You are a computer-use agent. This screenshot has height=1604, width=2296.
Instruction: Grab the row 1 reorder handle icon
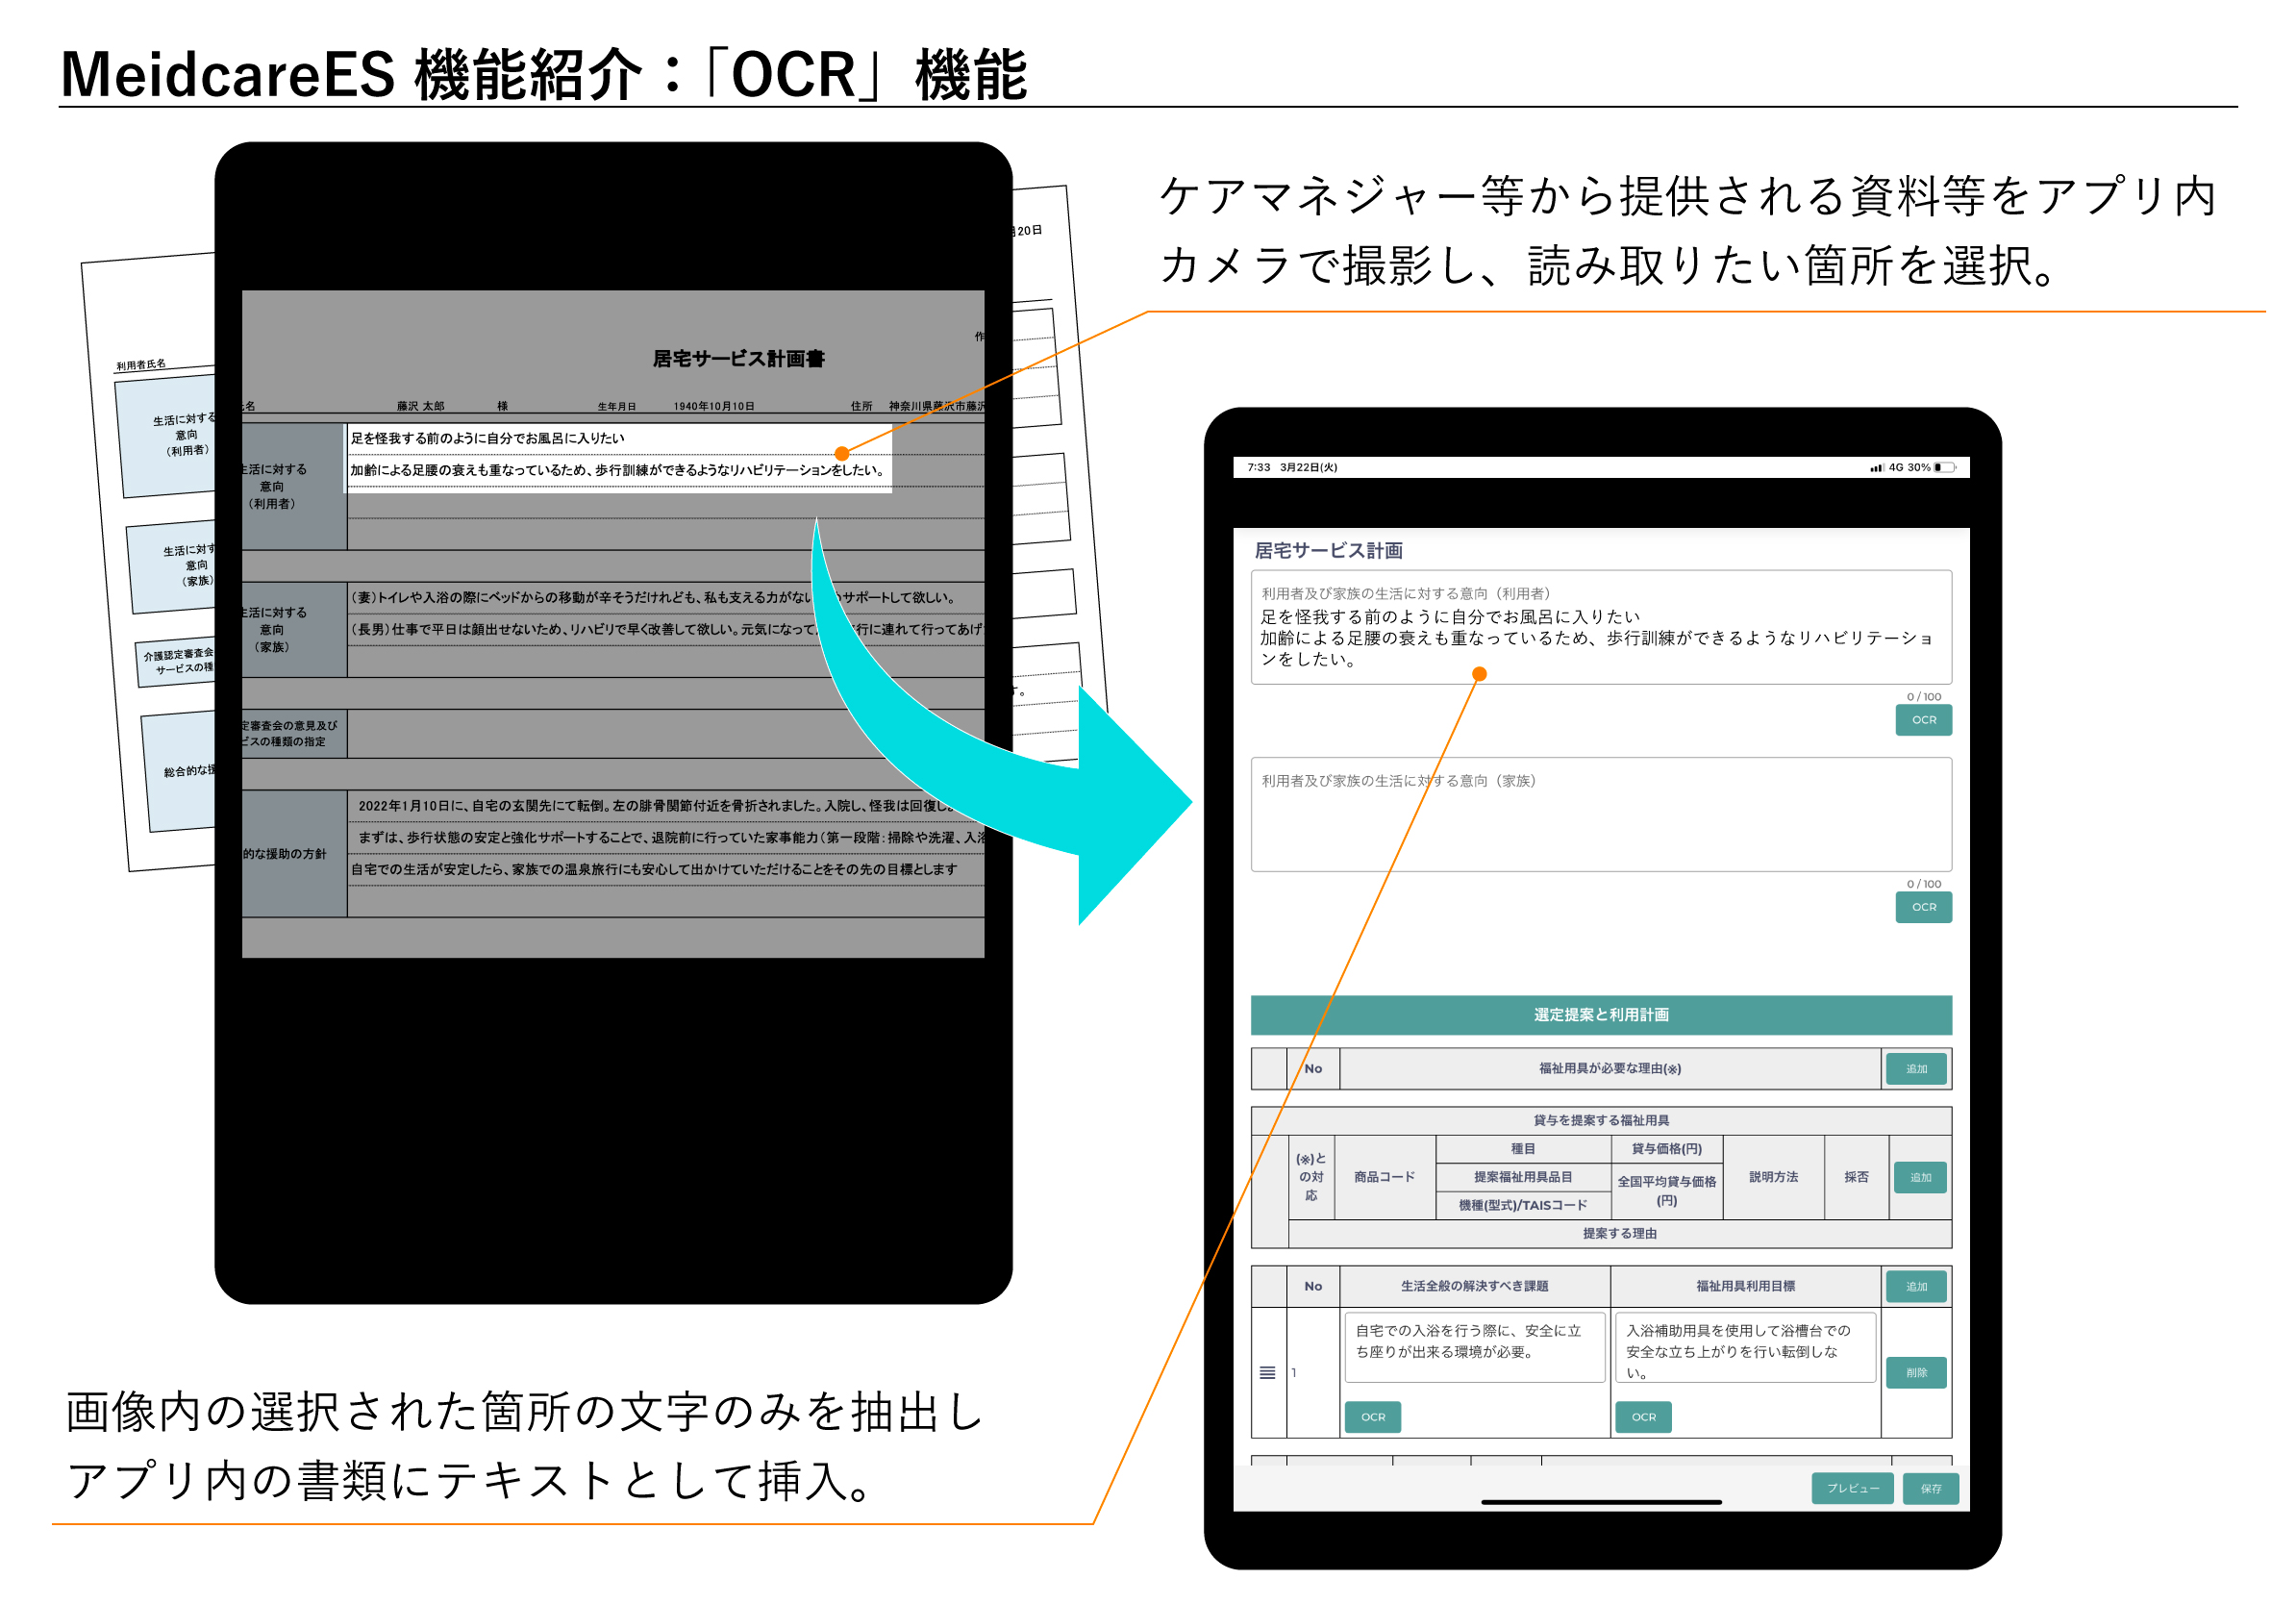(x=1267, y=1373)
